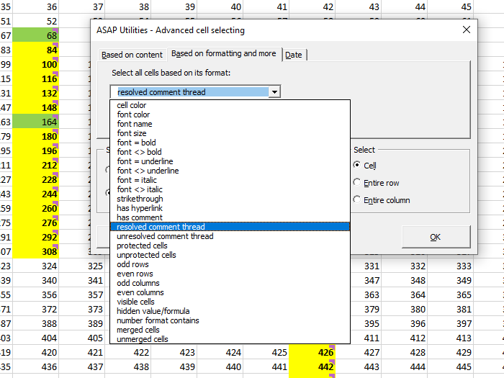Open the Based on formatting and more tab

(224, 54)
